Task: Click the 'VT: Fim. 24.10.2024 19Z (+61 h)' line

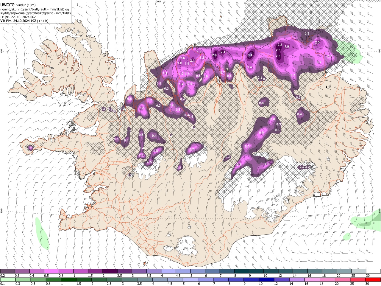Action: pyautogui.click(x=24, y=21)
